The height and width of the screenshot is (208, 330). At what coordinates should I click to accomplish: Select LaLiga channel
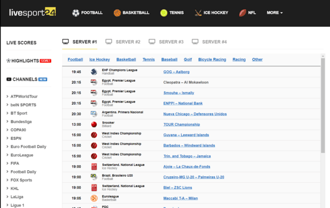point(17,196)
